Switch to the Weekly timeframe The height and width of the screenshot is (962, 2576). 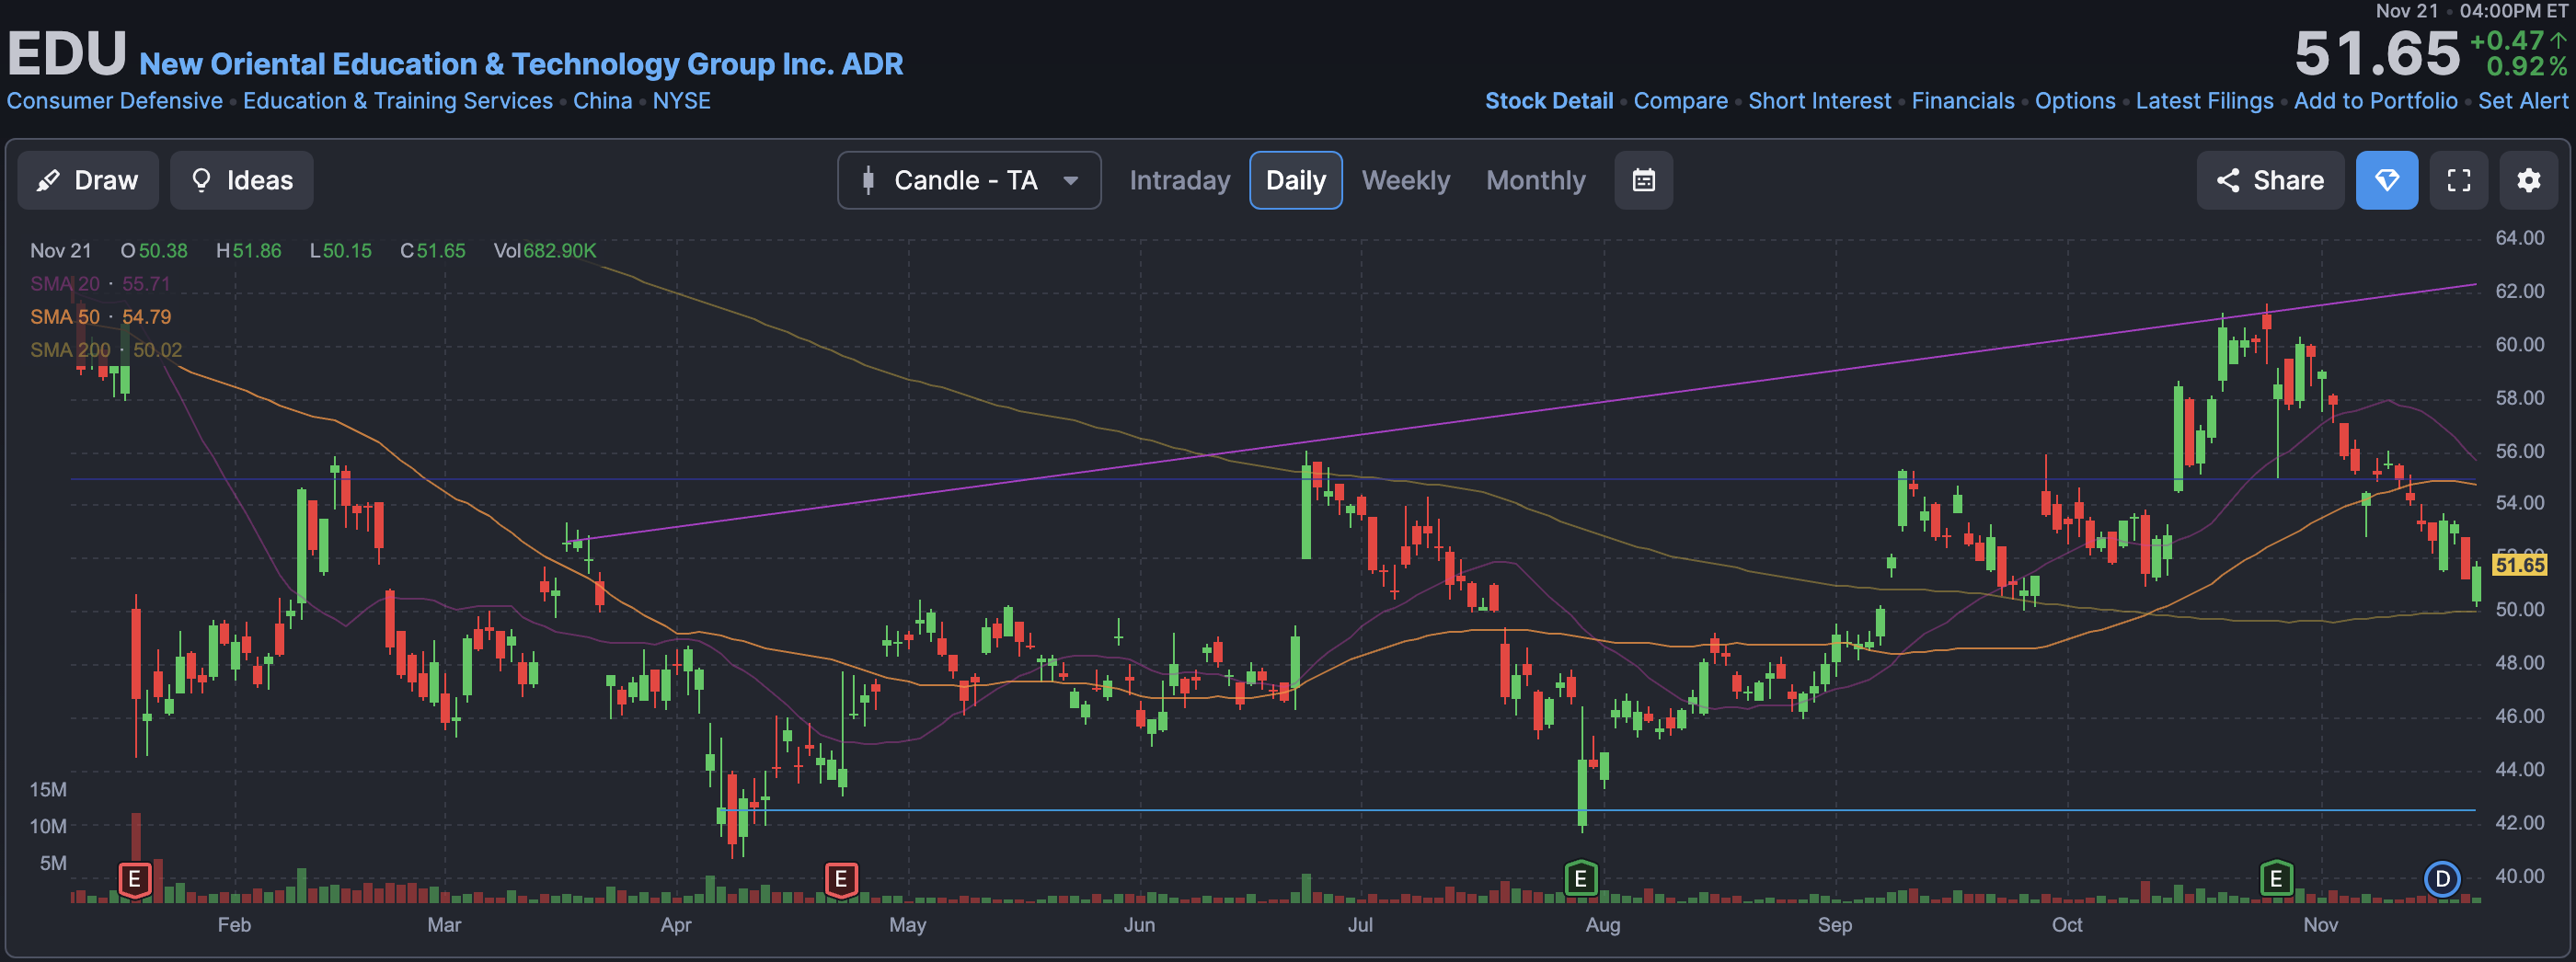1405,180
